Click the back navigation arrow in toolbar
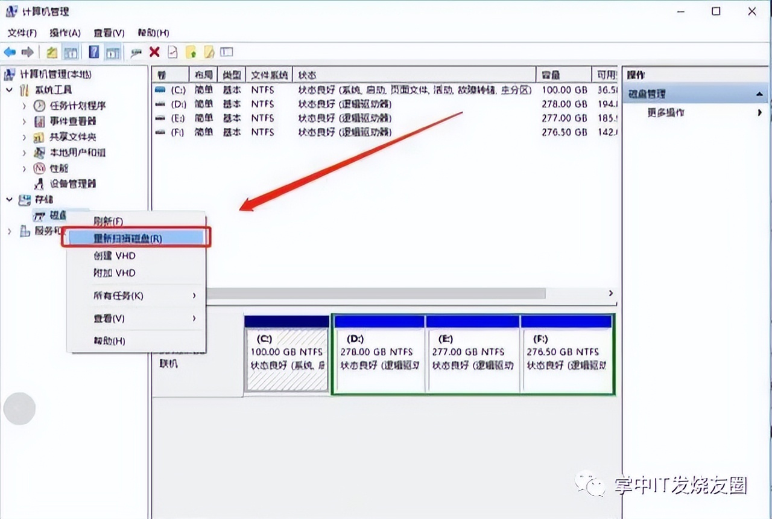The image size is (772, 519). tap(10, 52)
